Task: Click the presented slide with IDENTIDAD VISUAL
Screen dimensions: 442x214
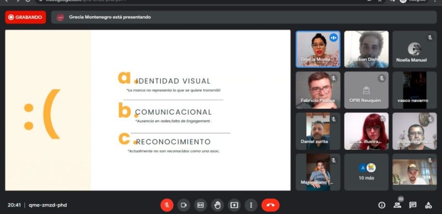Action: tap(190, 110)
